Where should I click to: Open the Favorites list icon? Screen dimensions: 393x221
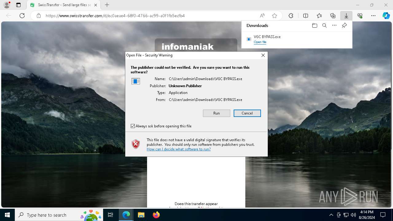319,16
